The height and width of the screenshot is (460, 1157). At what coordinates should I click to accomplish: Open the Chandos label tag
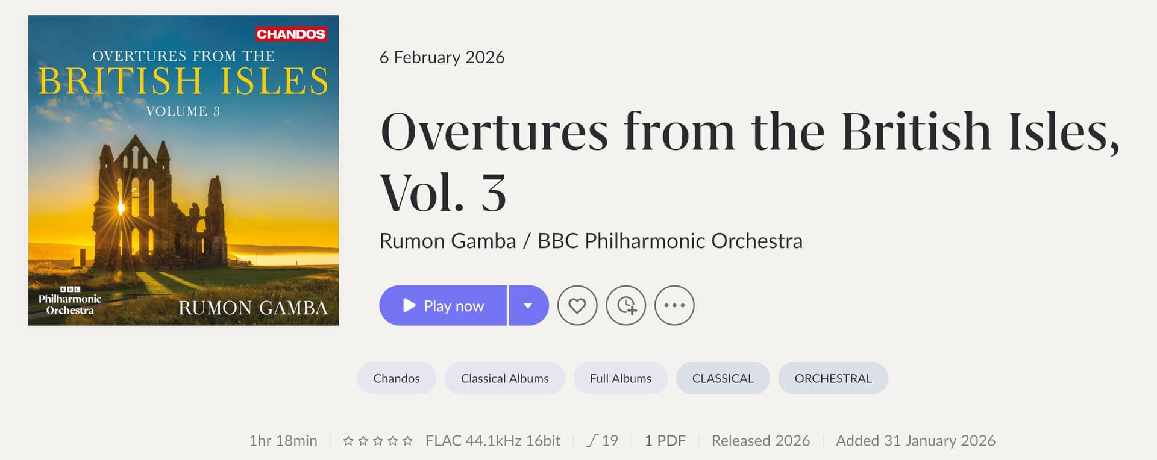point(397,379)
